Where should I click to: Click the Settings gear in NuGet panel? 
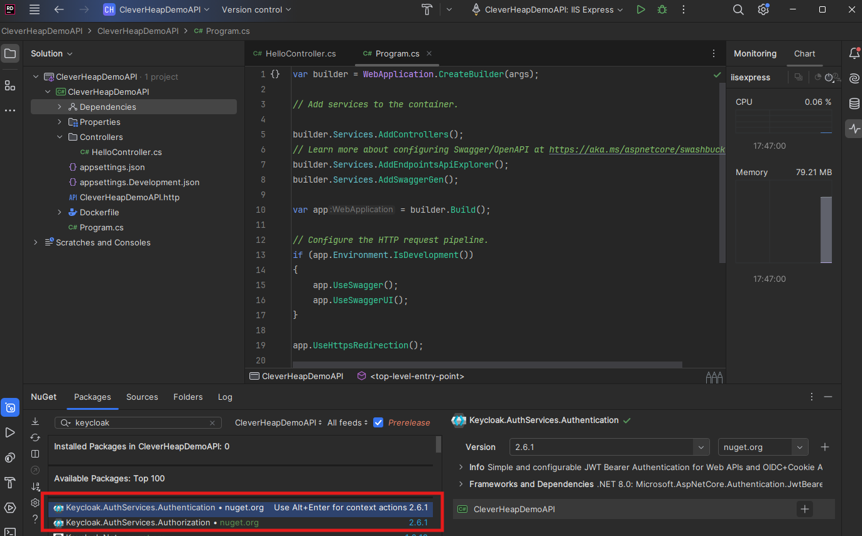click(35, 502)
